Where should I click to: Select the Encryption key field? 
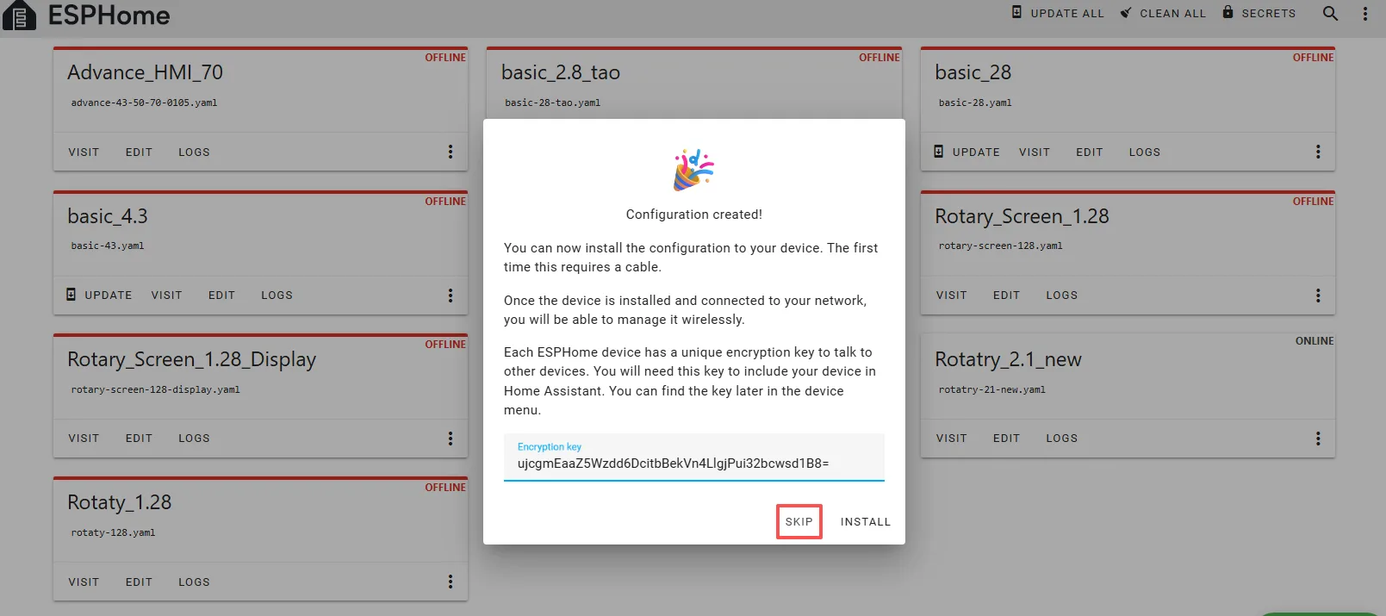(x=693, y=463)
